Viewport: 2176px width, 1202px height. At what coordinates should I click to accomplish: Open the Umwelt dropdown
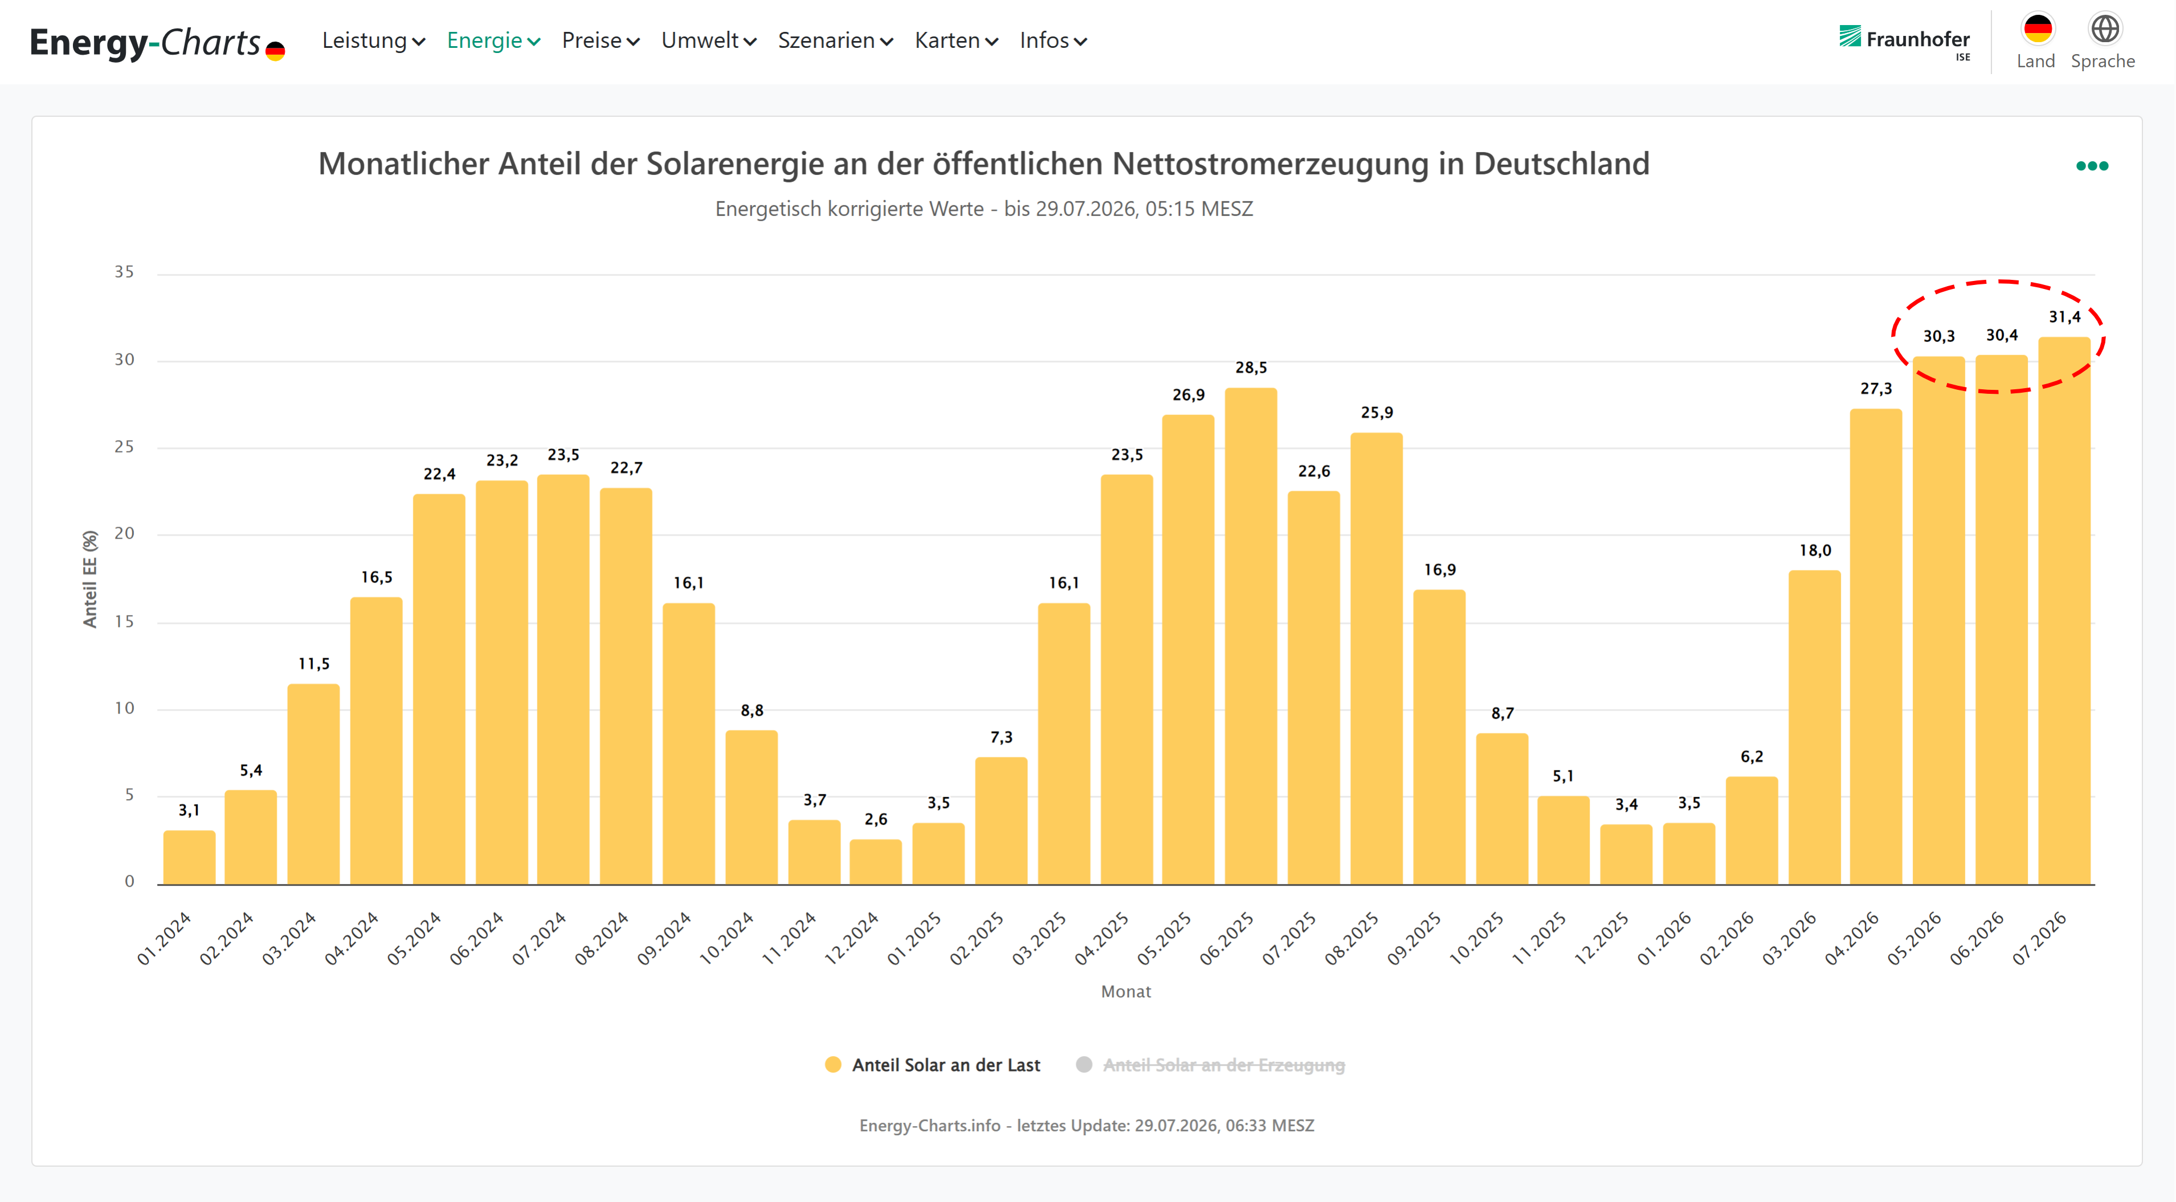point(709,40)
